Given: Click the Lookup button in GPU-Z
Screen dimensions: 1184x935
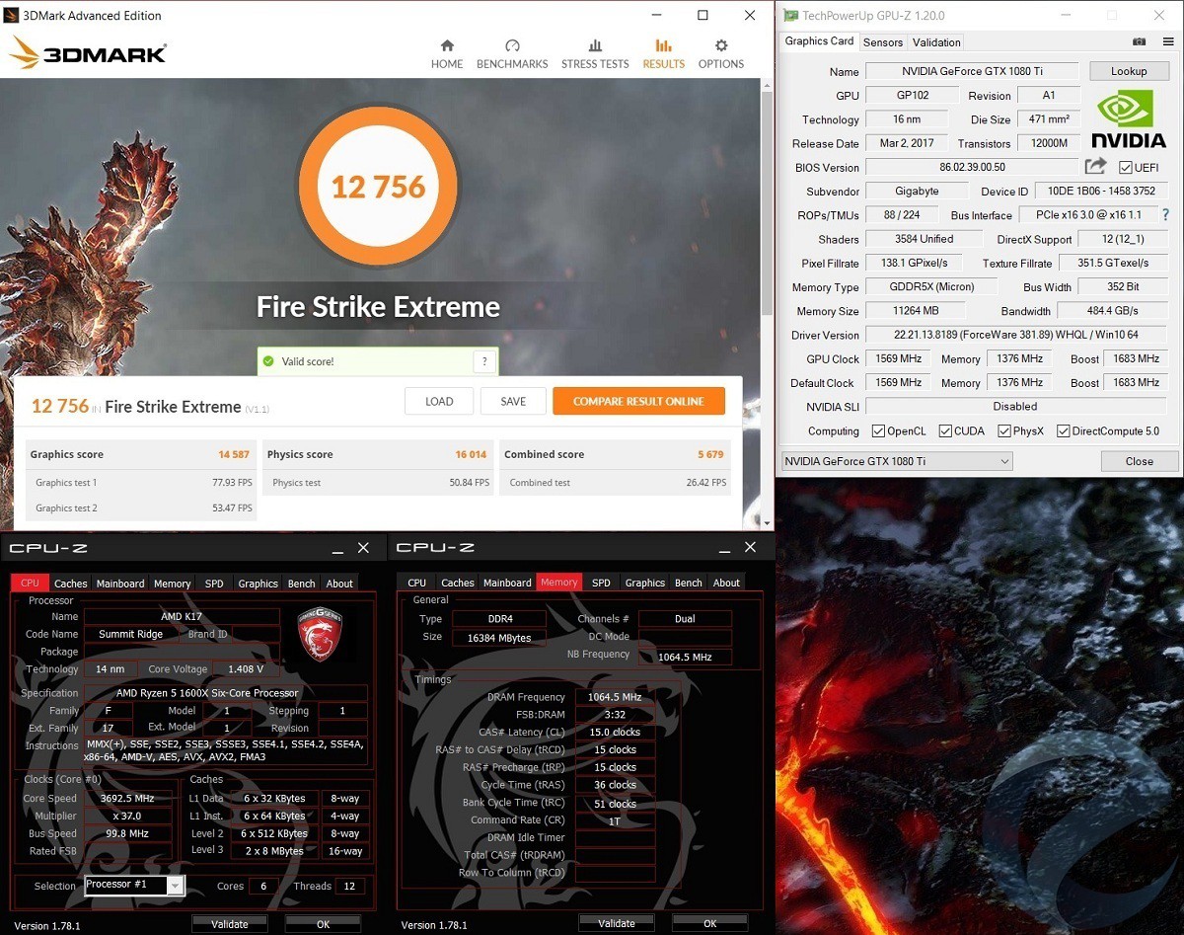Looking at the screenshot, I should (1129, 71).
